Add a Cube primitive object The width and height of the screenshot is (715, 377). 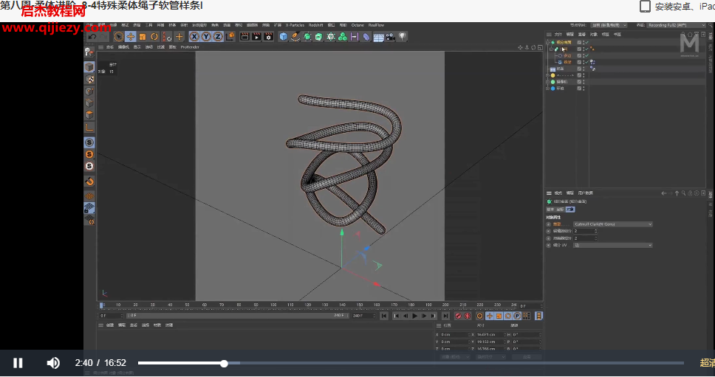click(x=283, y=37)
